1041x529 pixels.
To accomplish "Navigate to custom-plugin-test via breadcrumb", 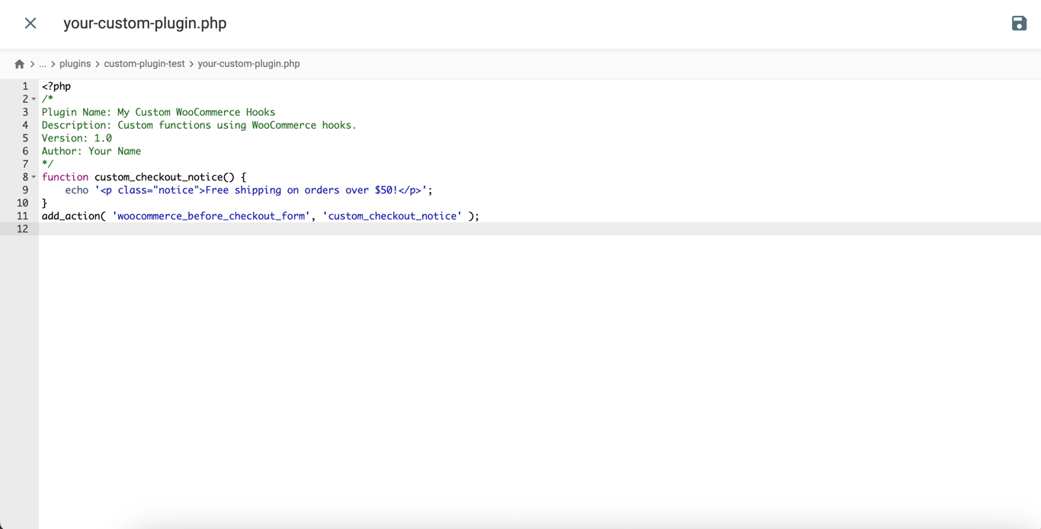I will (145, 63).
